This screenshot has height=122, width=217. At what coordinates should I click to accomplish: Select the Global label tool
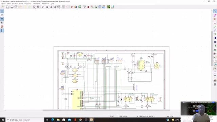tap(215, 54)
